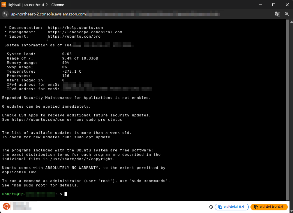Viewport: 293px width, 213px height.
Task: Click 'ABSOLUTELY NO WARRANTY' text
Action: (72, 168)
